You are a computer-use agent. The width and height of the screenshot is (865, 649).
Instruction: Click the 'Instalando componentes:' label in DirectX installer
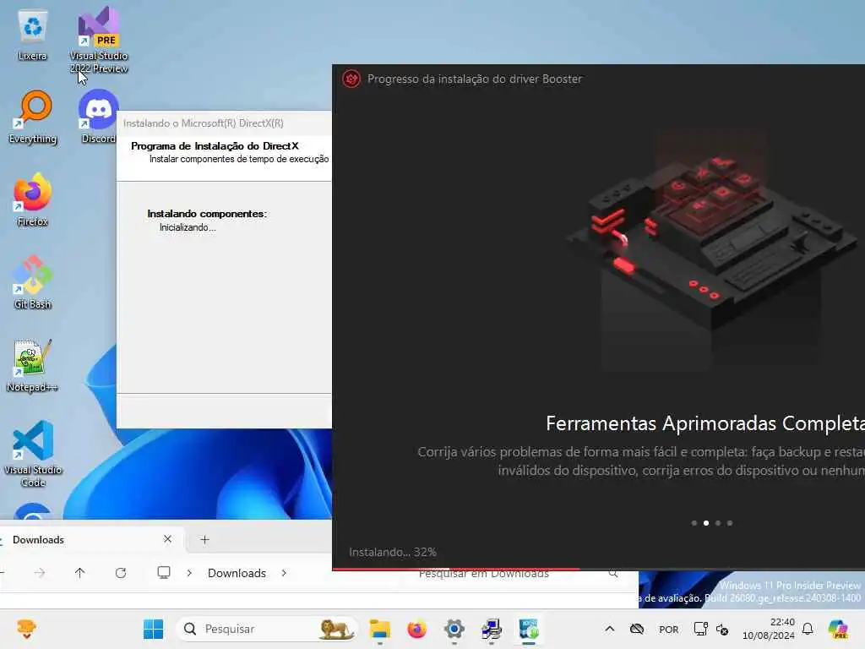click(207, 214)
